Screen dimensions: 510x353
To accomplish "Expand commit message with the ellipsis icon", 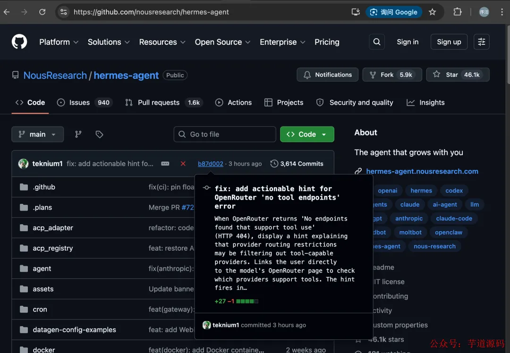I will coord(165,163).
